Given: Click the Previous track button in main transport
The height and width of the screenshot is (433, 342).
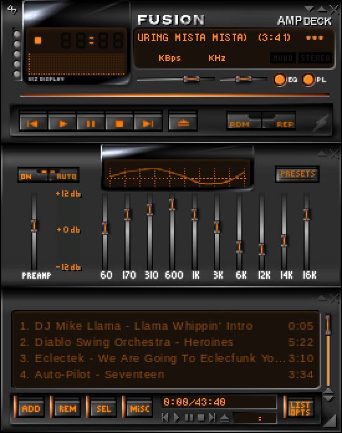Looking at the screenshot, I should point(33,123).
